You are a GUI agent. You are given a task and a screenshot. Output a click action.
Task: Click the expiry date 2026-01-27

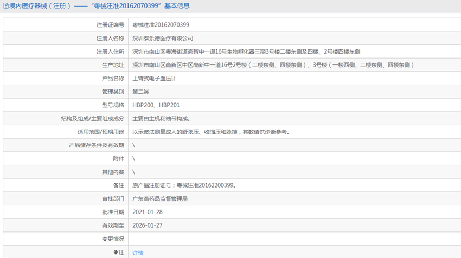[148, 225]
